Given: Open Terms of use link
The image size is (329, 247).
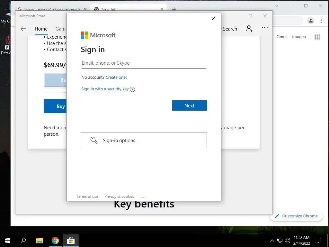Looking at the screenshot, I should tap(87, 197).
